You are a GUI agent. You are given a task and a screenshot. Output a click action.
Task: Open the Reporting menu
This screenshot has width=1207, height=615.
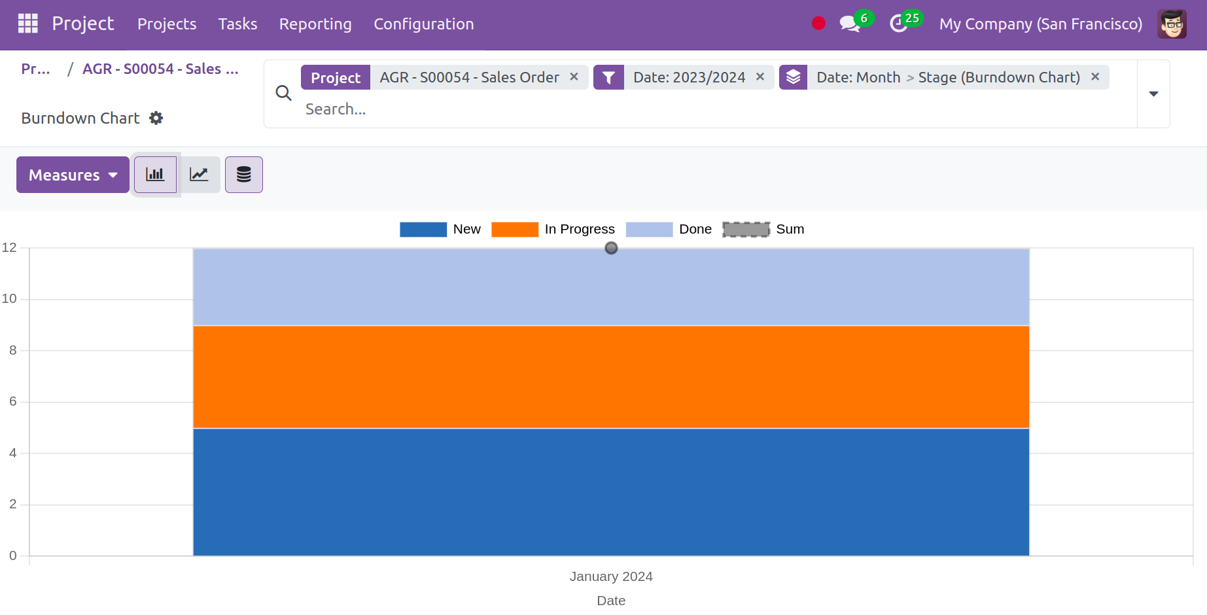315,24
